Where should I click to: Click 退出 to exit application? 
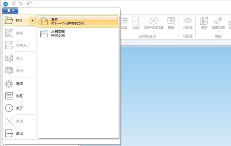[19, 133]
